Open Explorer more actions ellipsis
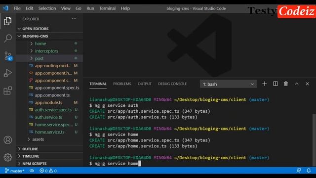316x178 pixels. pyautogui.click(x=74, y=19)
